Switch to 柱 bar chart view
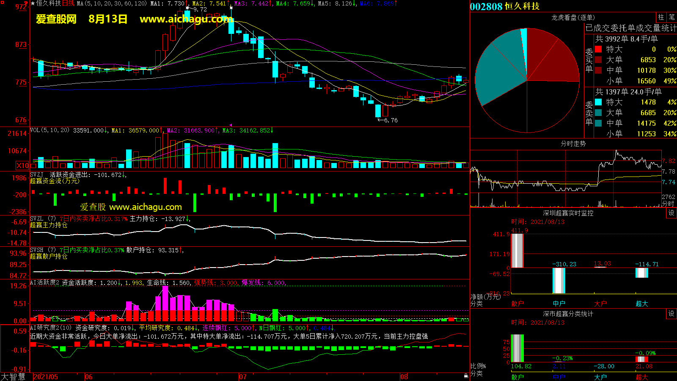Screen dimensions: 677x381 [x=661, y=17]
